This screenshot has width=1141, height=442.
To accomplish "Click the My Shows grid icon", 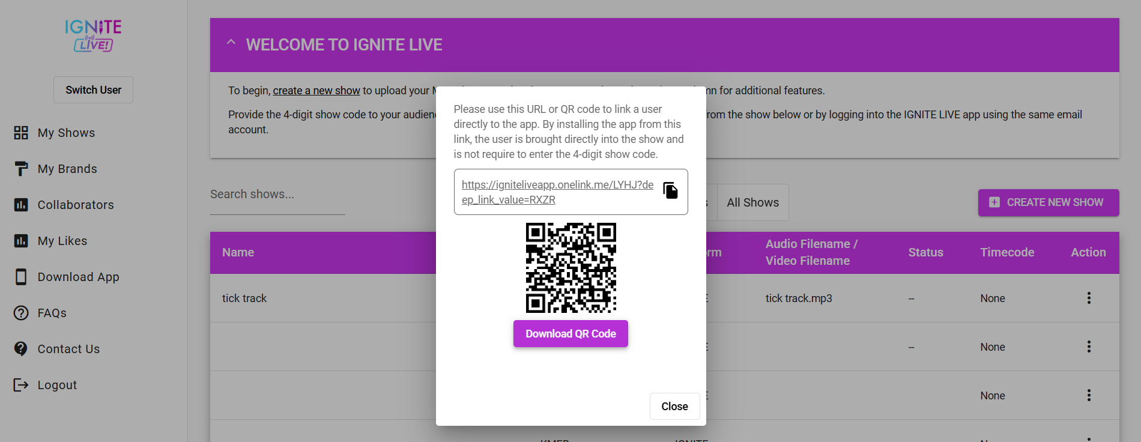I will [x=21, y=133].
